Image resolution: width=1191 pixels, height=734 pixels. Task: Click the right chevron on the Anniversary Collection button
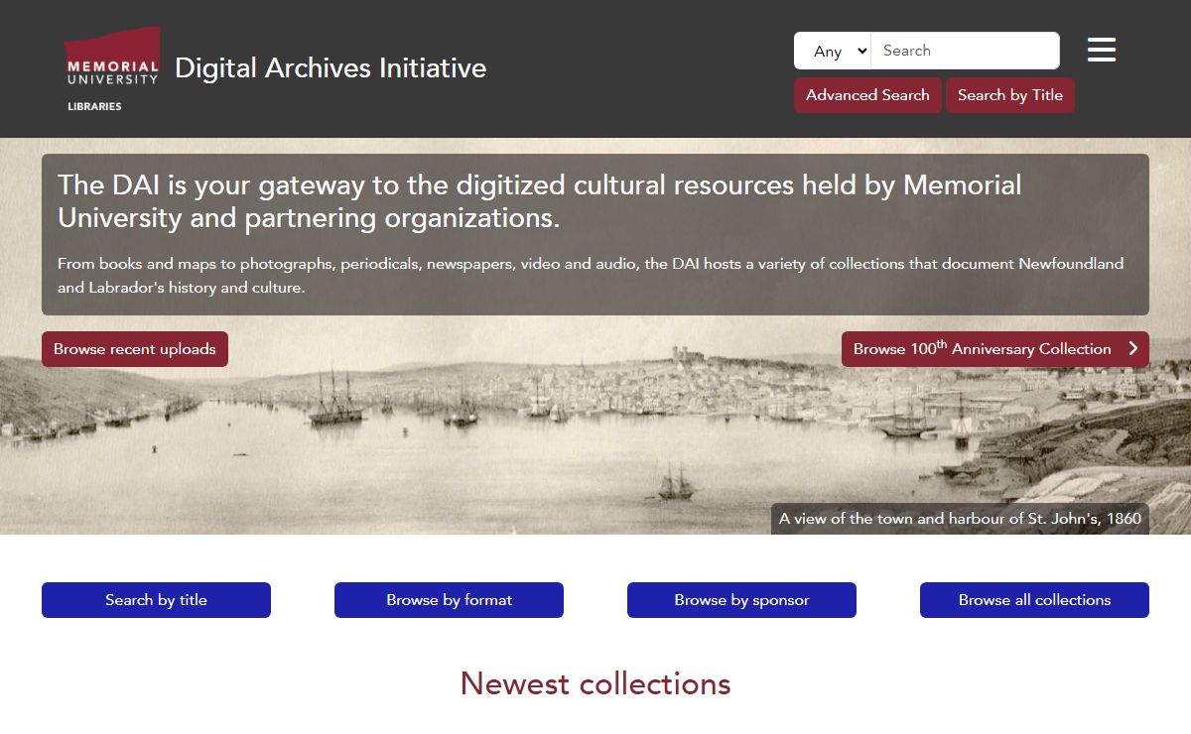tap(1132, 349)
